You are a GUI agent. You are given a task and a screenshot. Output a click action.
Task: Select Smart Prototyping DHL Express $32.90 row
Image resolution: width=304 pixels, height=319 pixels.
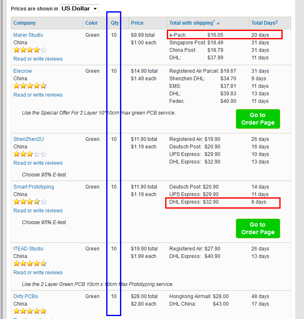coord(223,203)
